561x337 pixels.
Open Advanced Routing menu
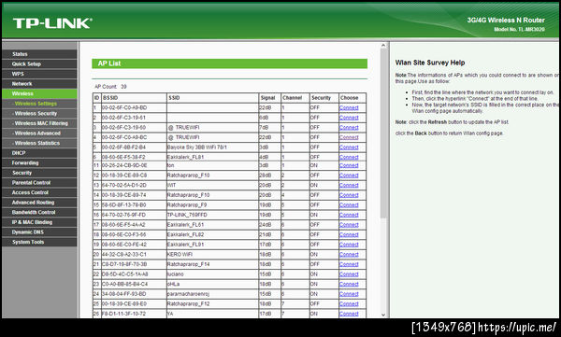tap(39, 203)
